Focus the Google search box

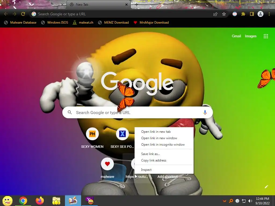tap(137, 112)
